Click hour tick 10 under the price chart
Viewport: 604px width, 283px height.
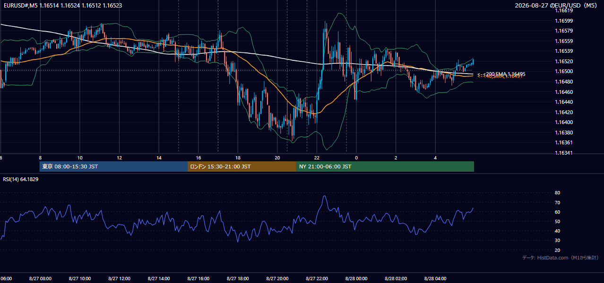coord(80,158)
